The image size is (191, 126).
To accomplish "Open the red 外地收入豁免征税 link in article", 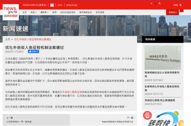I will click(72, 92).
